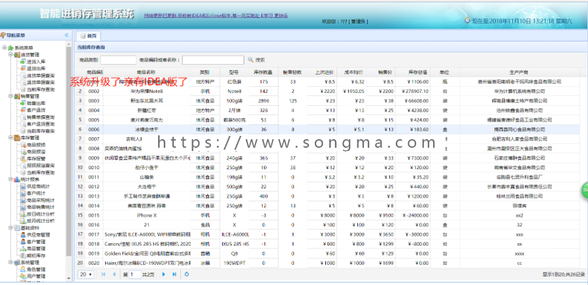Select the row with product iPhone X

point(327,215)
